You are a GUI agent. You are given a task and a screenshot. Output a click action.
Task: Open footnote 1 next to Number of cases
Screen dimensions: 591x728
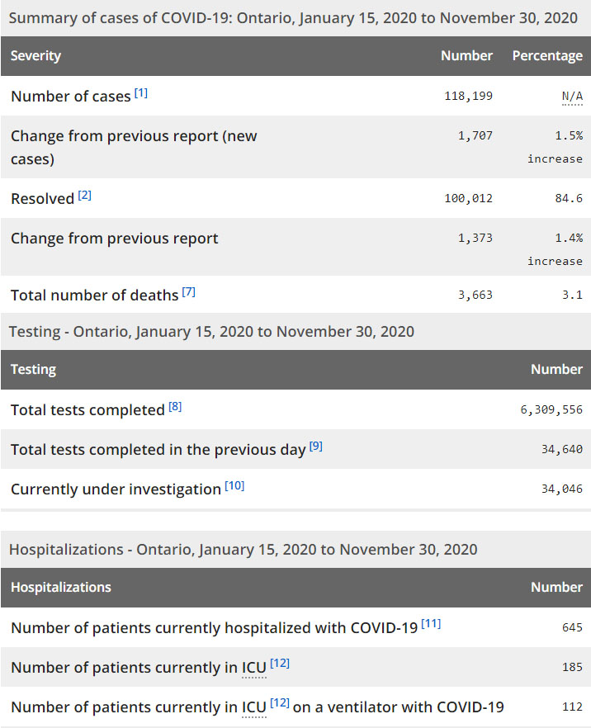coord(141,93)
